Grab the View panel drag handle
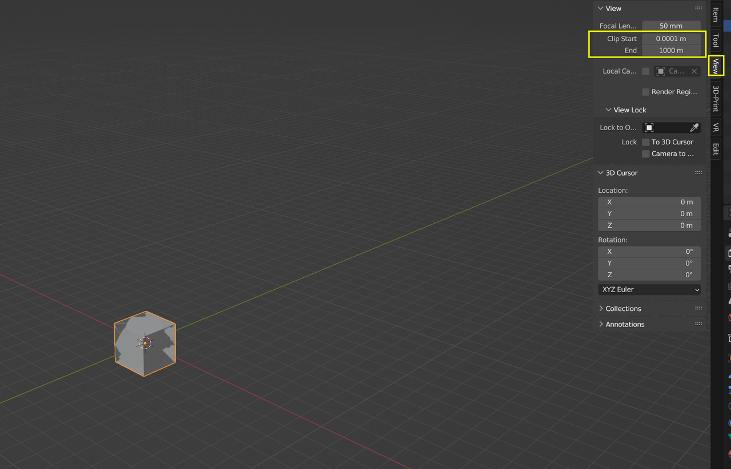The width and height of the screenshot is (731, 469). [698, 9]
